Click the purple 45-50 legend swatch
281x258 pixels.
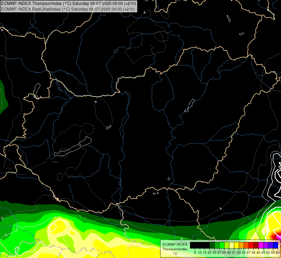click(266, 245)
